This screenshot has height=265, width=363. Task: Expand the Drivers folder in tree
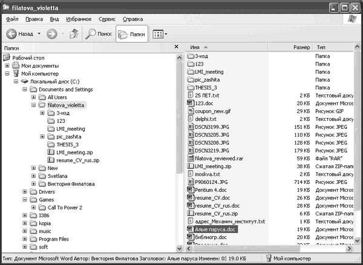(x=24, y=191)
